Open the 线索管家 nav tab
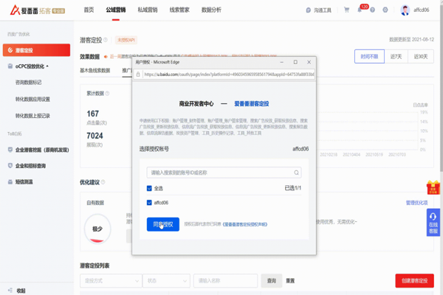This screenshot has height=295, width=443. pos(179,10)
